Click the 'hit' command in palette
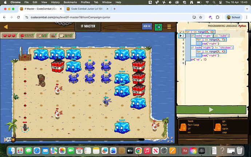This screenshot has height=157, width=251. (x=224, y=125)
